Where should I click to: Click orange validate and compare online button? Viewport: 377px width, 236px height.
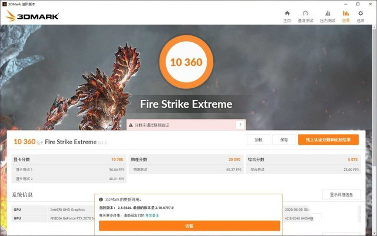coord(328,139)
